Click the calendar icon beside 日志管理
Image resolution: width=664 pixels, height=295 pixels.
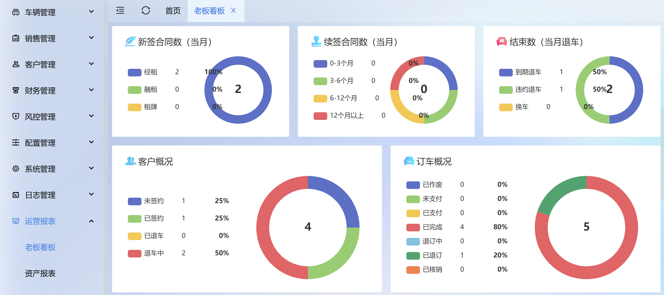point(16,195)
